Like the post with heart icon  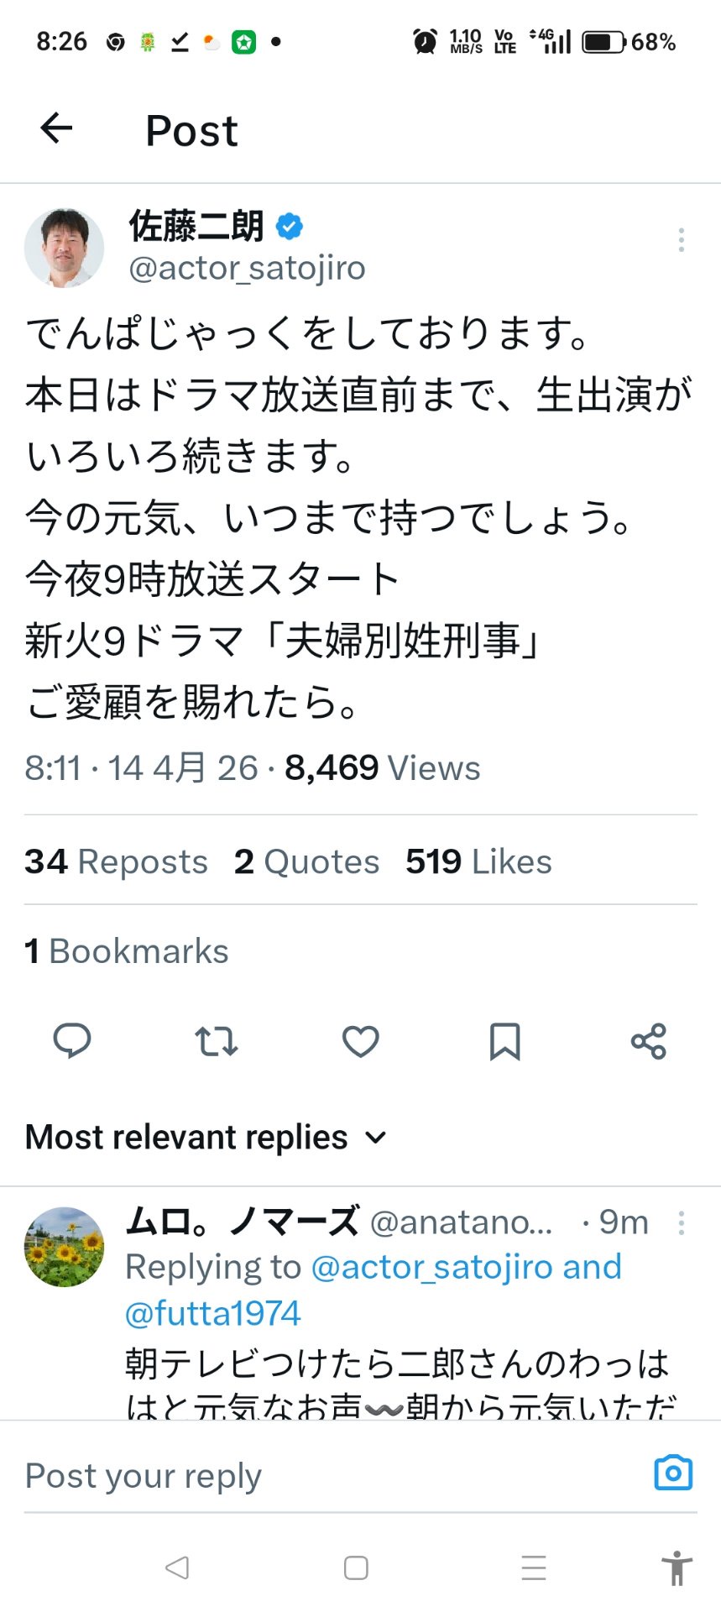coord(361,1041)
